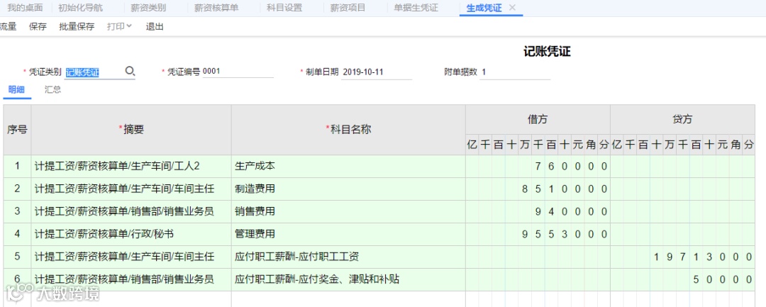Click 退出 to exit
Image resolution: width=766 pixels, height=307 pixels.
coord(155,26)
